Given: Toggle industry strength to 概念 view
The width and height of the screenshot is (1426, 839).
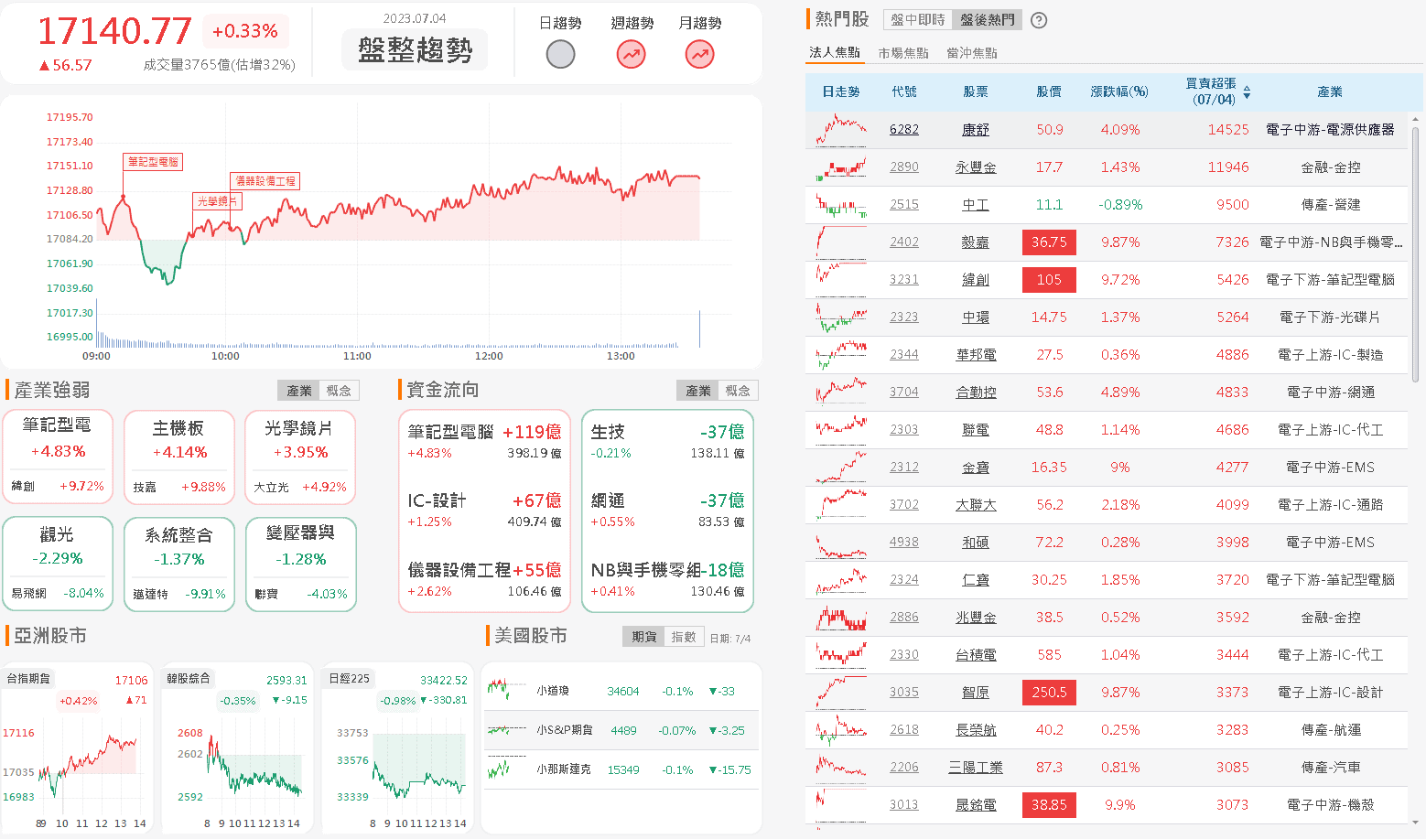Looking at the screenshot, I should coord(339,391).
